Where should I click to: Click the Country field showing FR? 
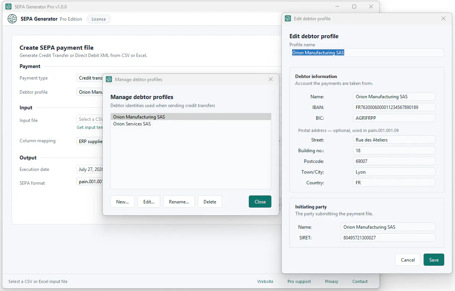tap(394, 183)
